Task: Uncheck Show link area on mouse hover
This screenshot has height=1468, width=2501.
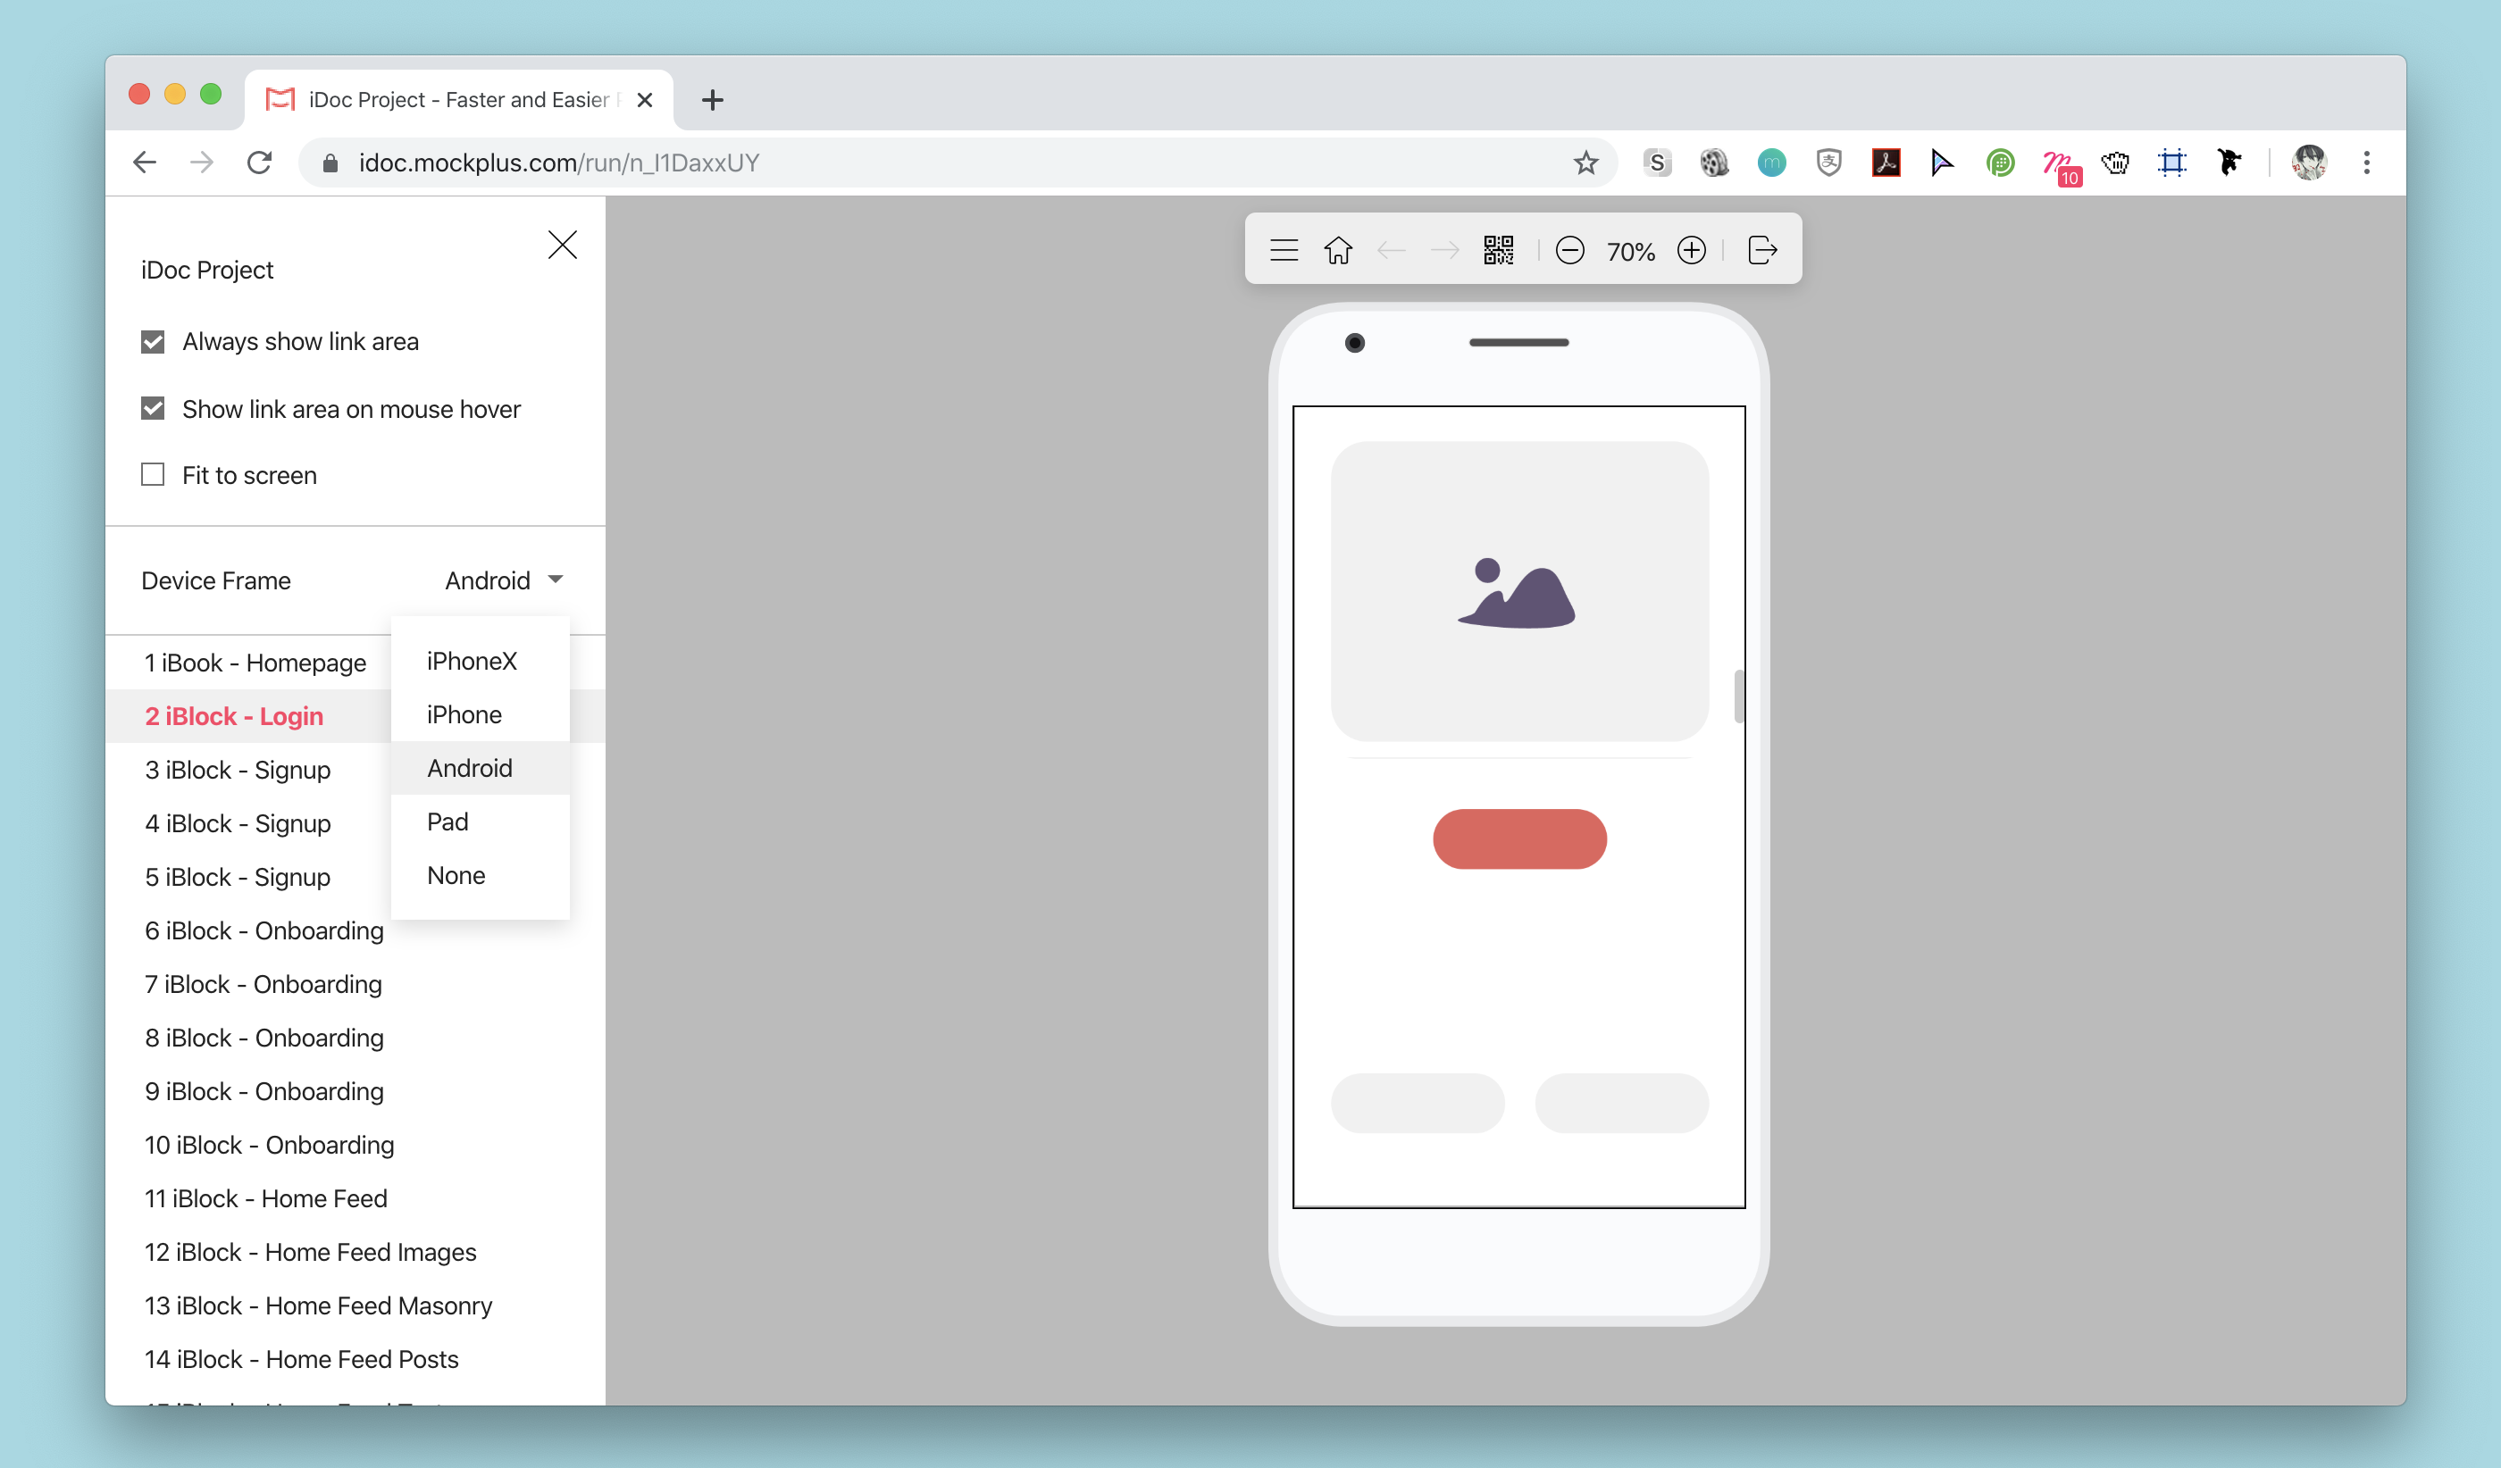Action: click(153, 409)
